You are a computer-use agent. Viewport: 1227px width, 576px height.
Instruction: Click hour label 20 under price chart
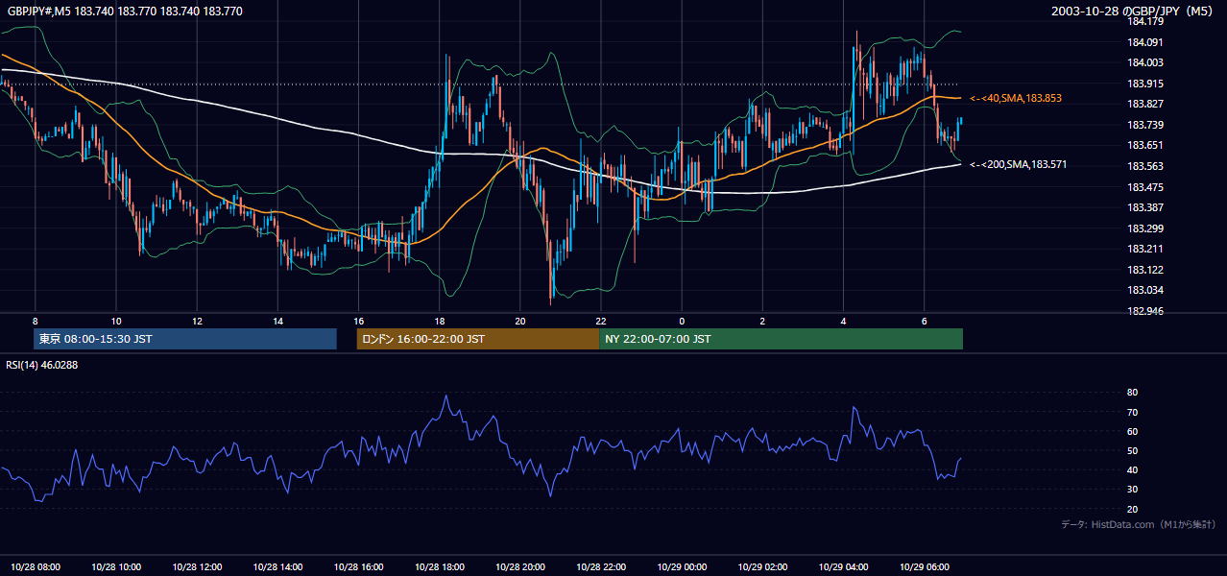519,321
